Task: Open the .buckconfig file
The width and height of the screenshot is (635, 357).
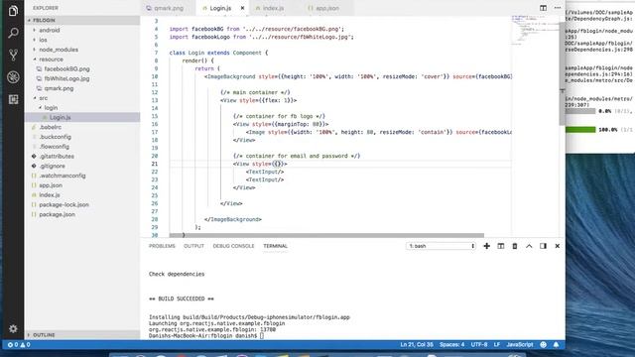Action: (56, 137)
